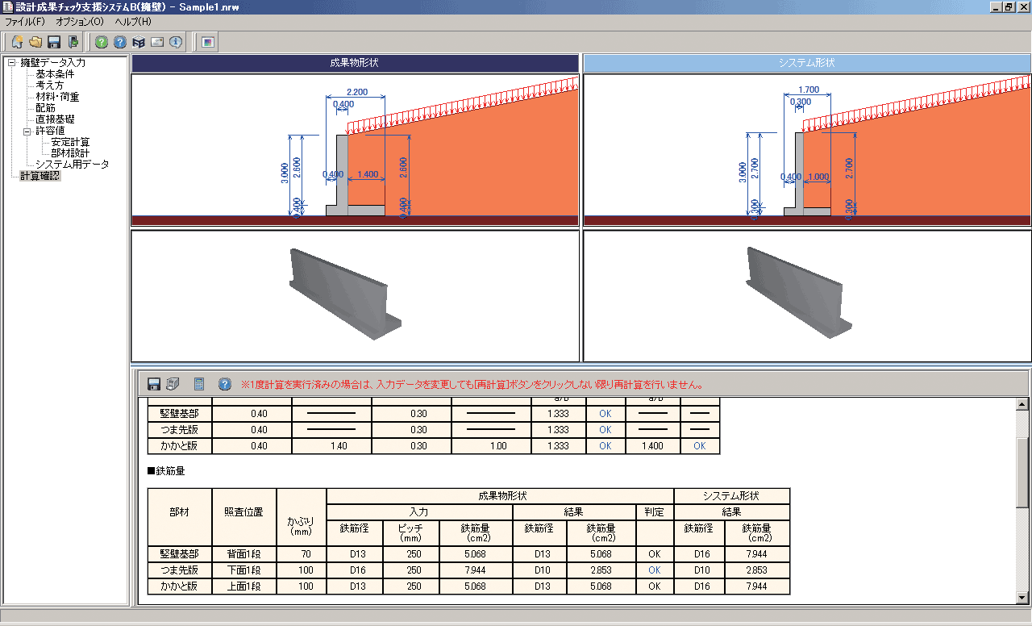
Task: Click the printer icon in results toolbar
Action: (173, 385)
